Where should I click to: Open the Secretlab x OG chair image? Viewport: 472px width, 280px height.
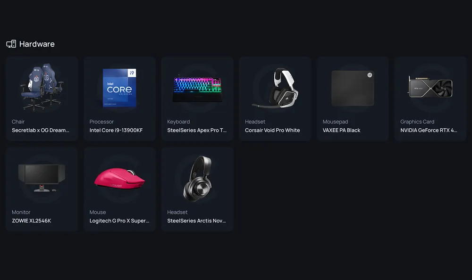pos(42,87)
